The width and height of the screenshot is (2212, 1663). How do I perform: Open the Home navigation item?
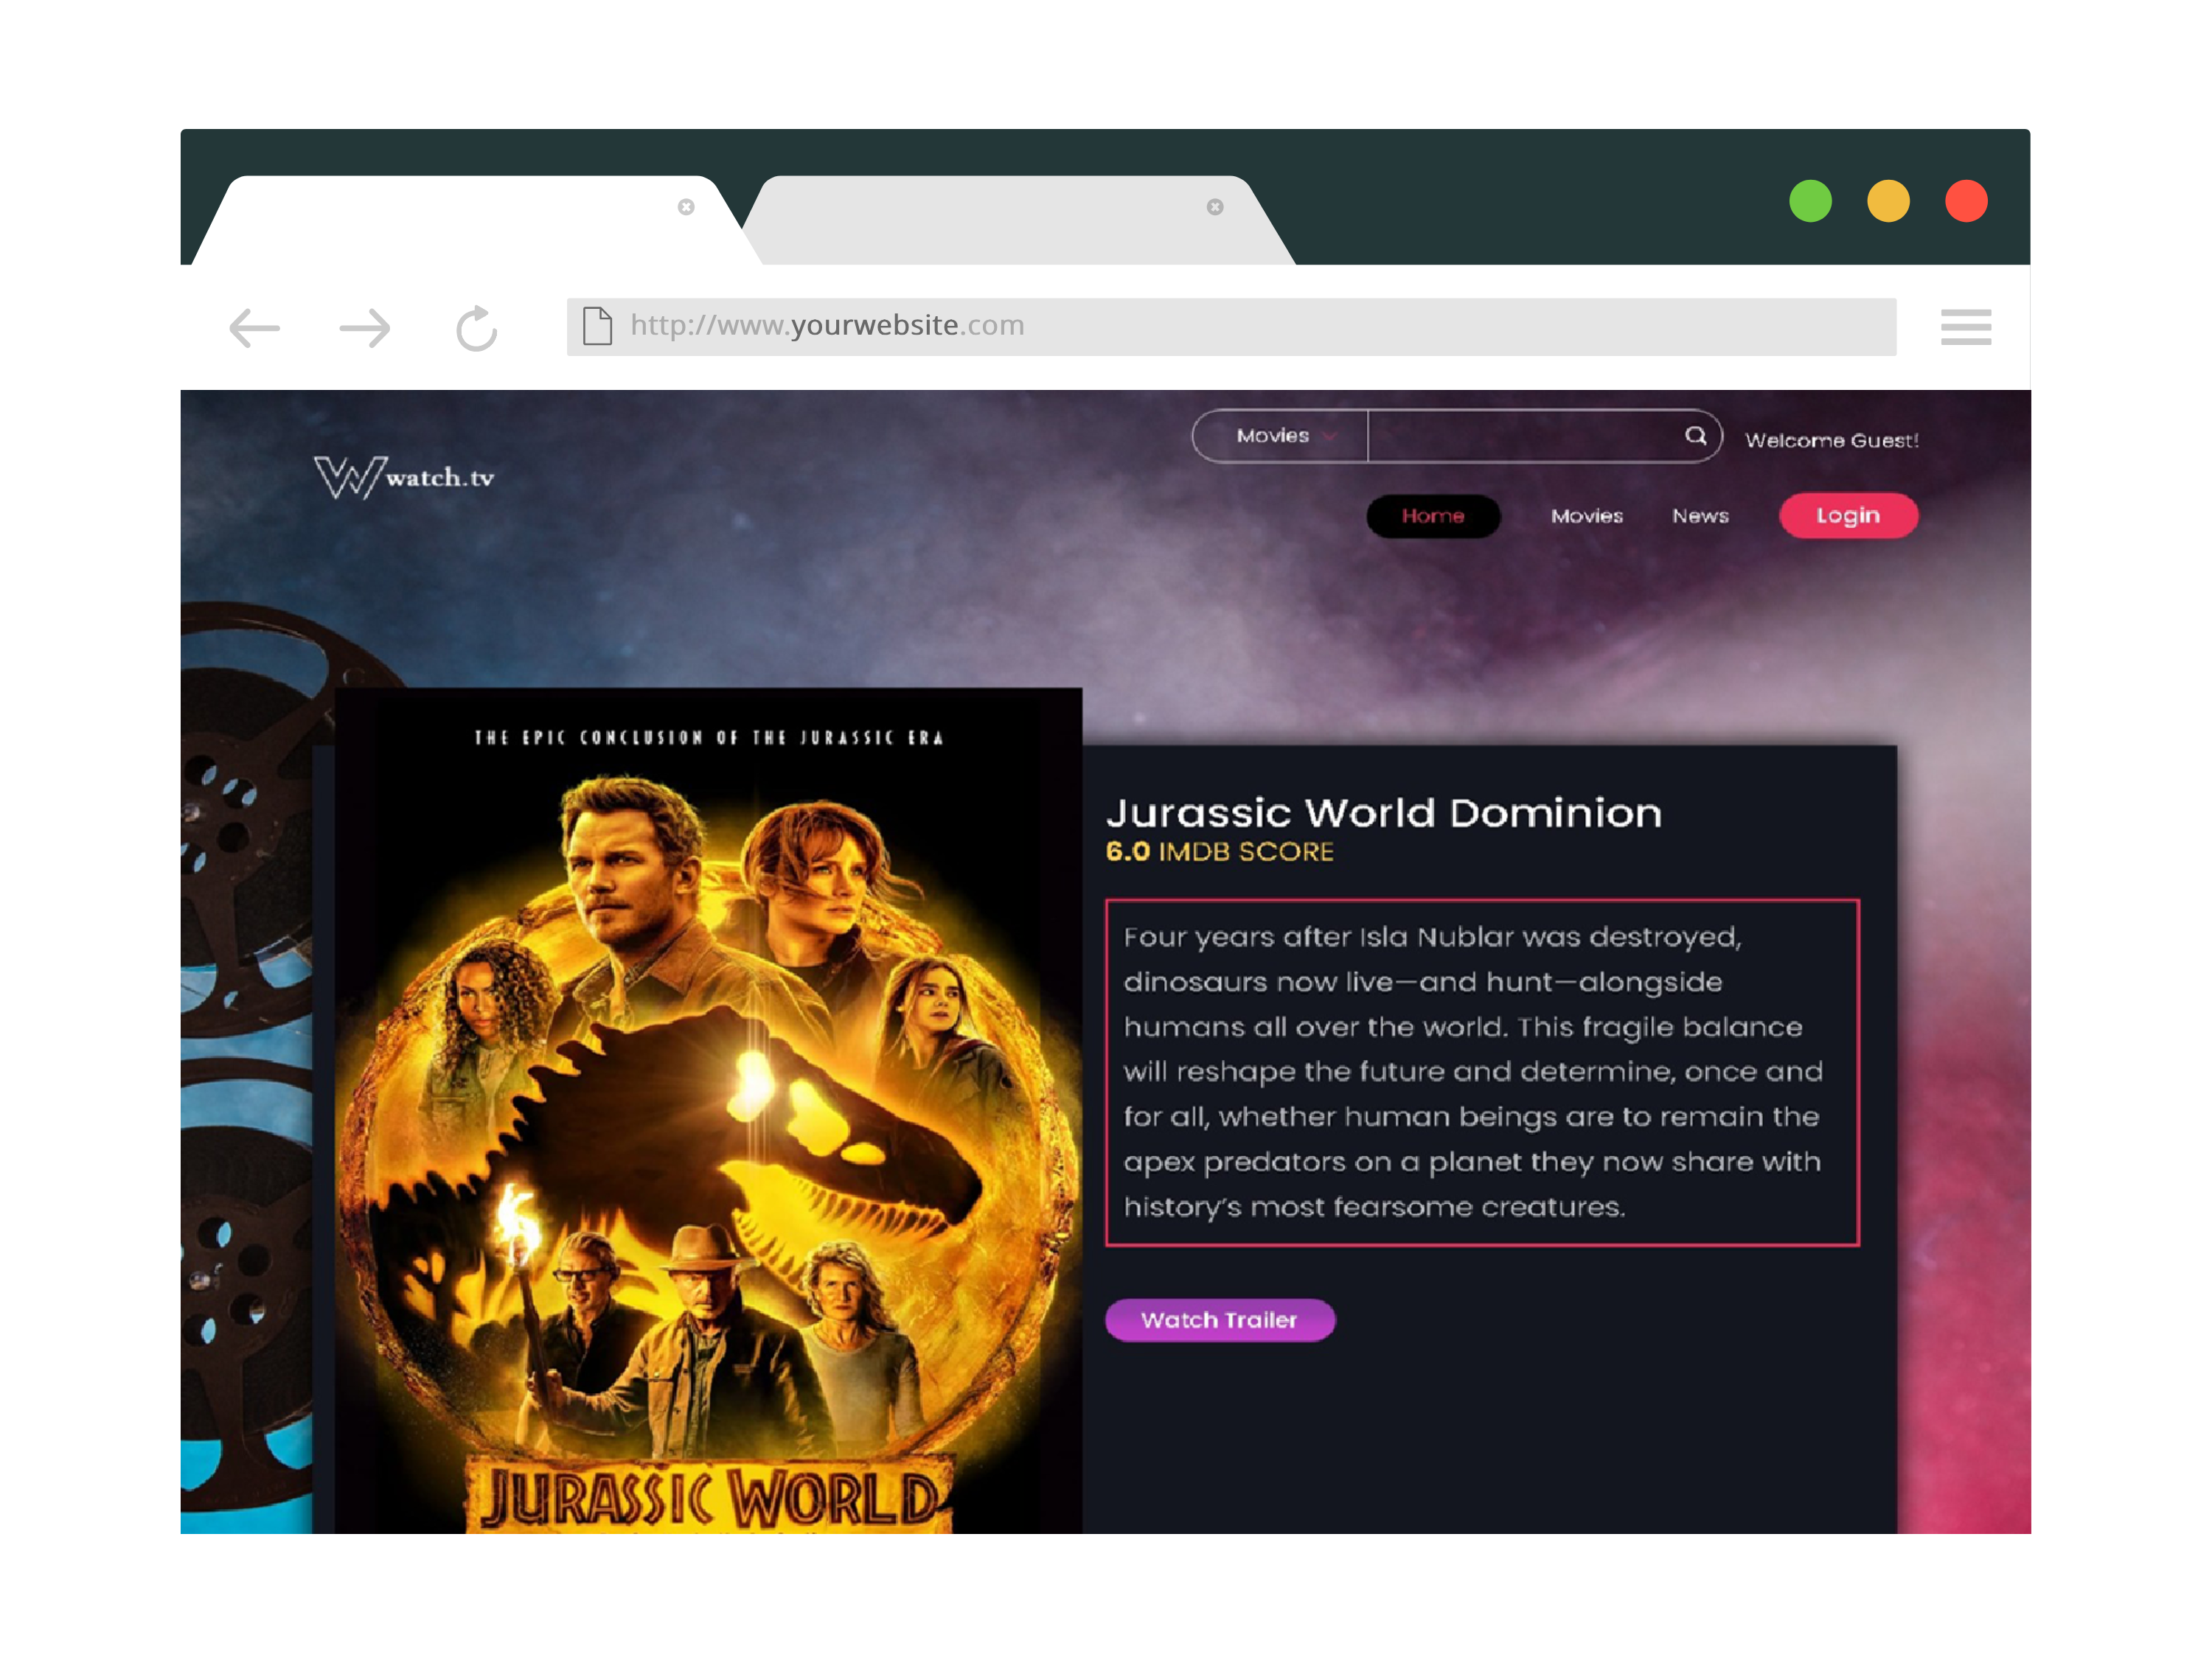pyautogui.click(x=1433, y=516)
